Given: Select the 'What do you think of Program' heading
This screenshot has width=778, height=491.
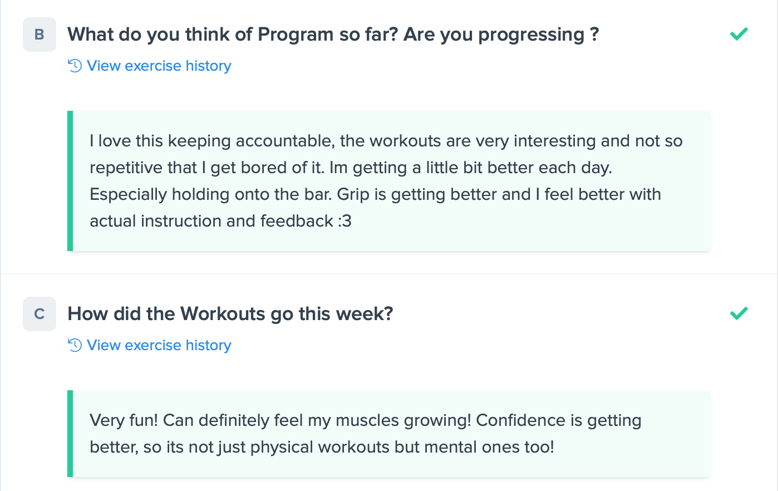Looking at the screenshot, I should (x=333, y=35).
